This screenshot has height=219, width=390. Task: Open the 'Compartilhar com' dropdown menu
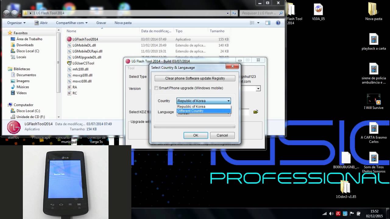pyautogui.click(x=72, y=23)
